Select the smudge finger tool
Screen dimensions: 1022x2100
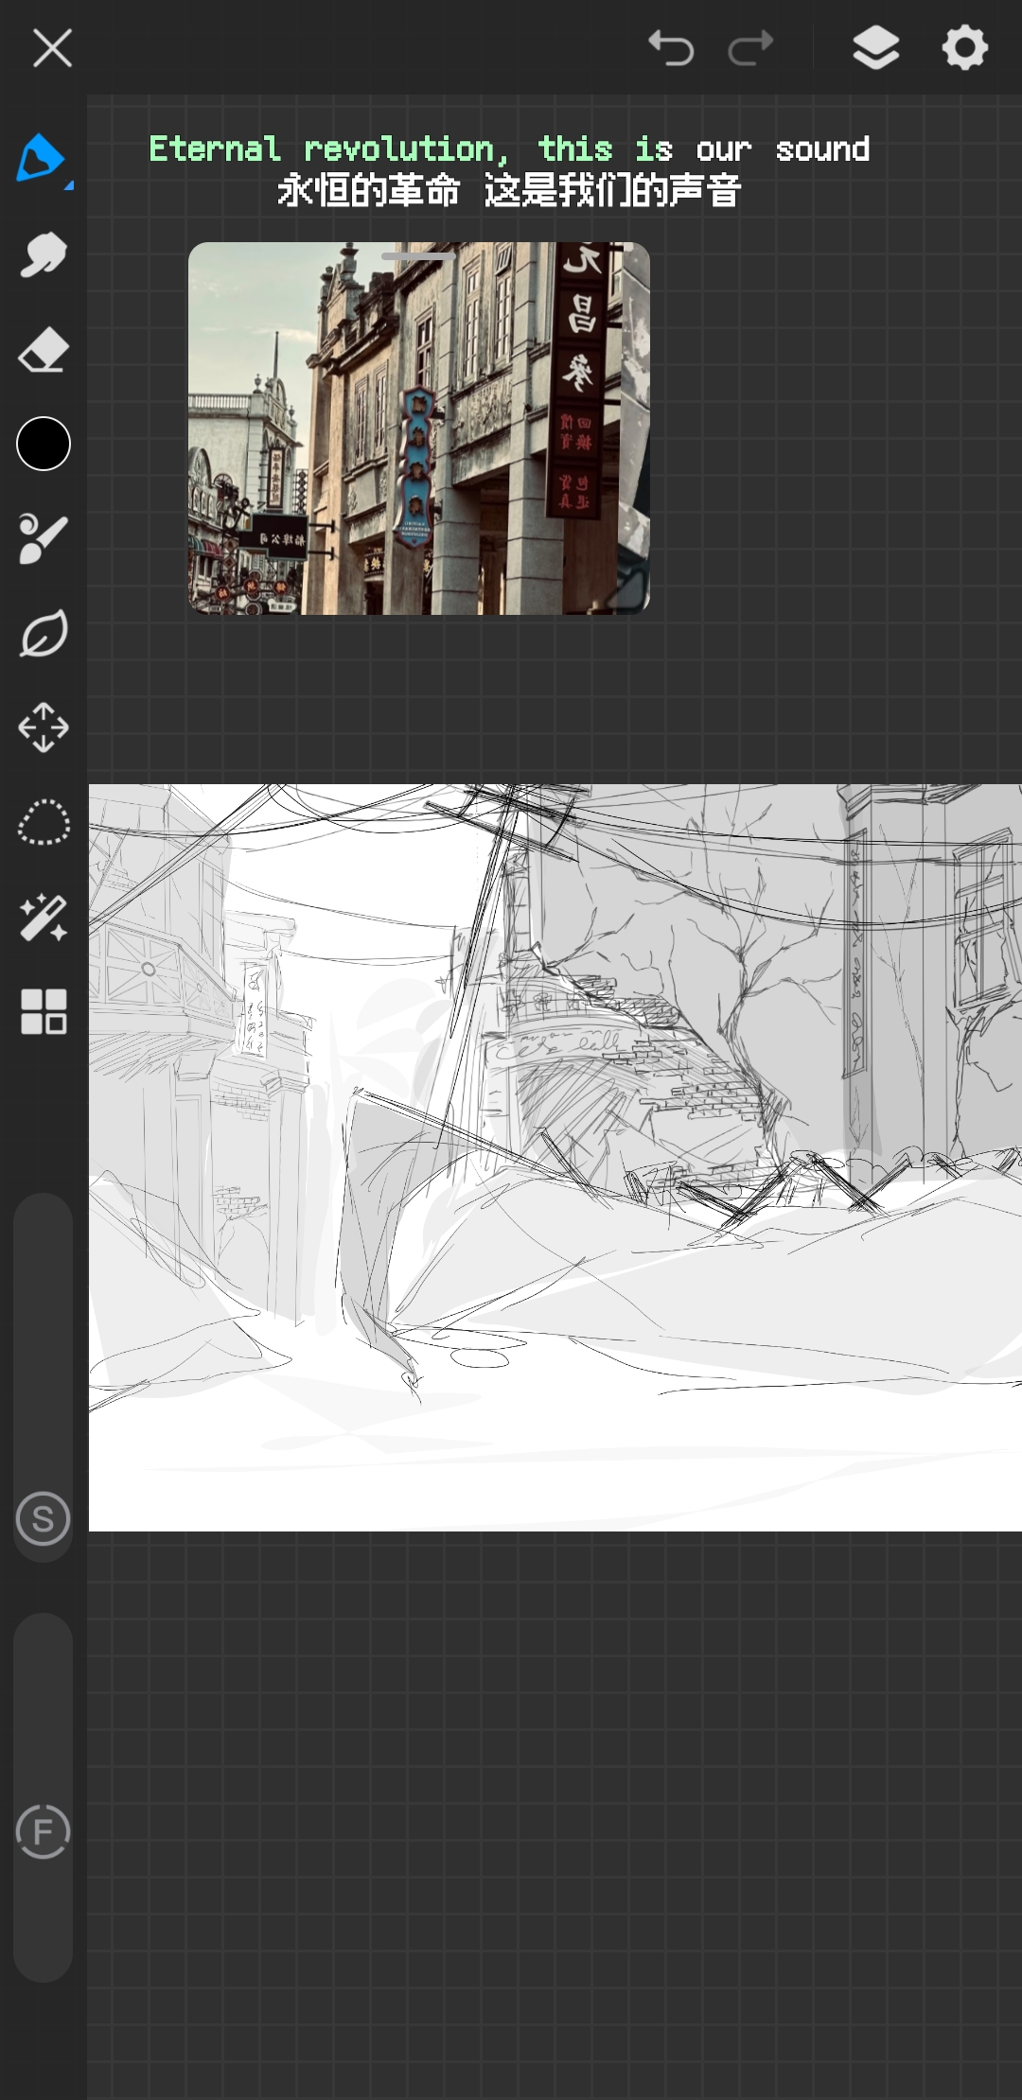click(x=43, y=254)
